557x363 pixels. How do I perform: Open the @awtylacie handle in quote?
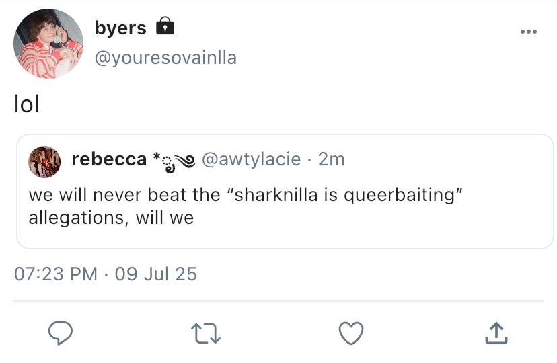pos(251,159)
